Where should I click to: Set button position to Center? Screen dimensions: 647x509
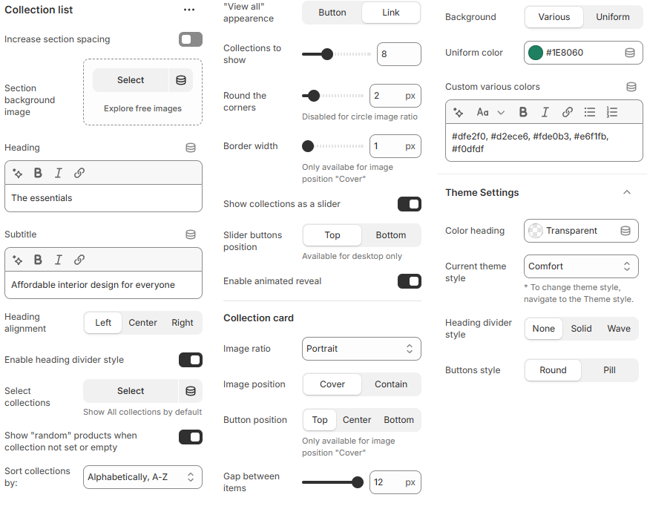pyautogui.click(x=357, y=420)
